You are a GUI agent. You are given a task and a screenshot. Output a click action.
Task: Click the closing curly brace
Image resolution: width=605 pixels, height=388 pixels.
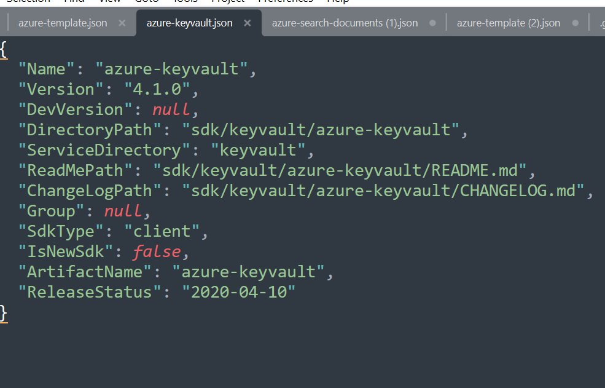tap(4, 313)
